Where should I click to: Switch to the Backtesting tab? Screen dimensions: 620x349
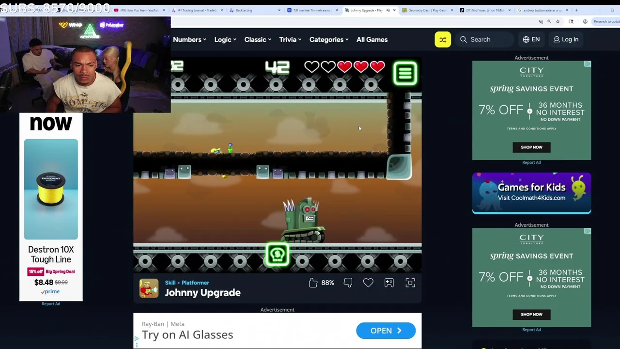coord(255,10)
